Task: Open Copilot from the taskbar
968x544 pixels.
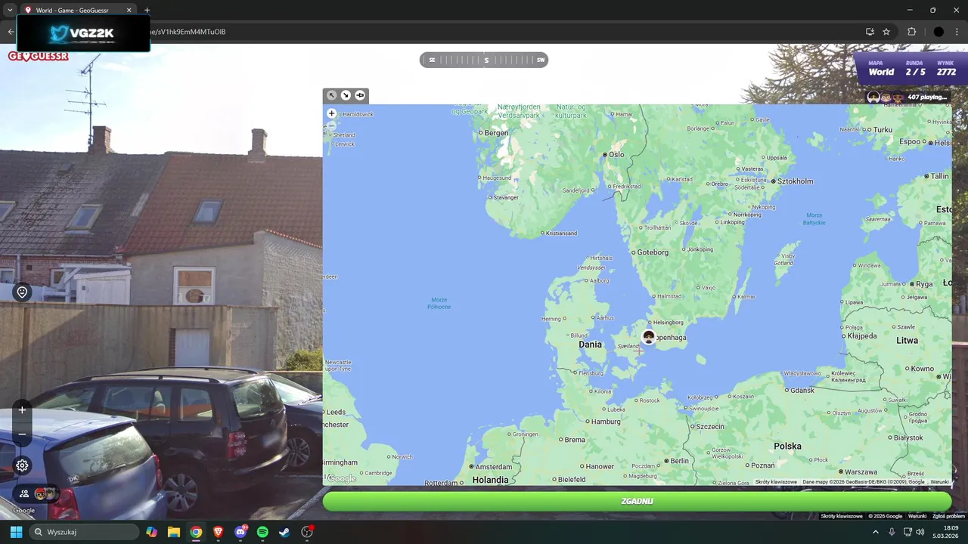Action: [x=152, y=532]
